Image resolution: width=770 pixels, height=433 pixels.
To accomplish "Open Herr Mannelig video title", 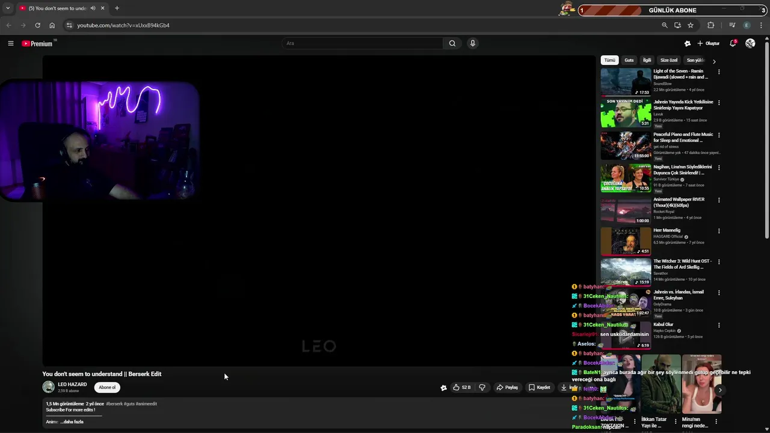I will [x=667, y=230].
